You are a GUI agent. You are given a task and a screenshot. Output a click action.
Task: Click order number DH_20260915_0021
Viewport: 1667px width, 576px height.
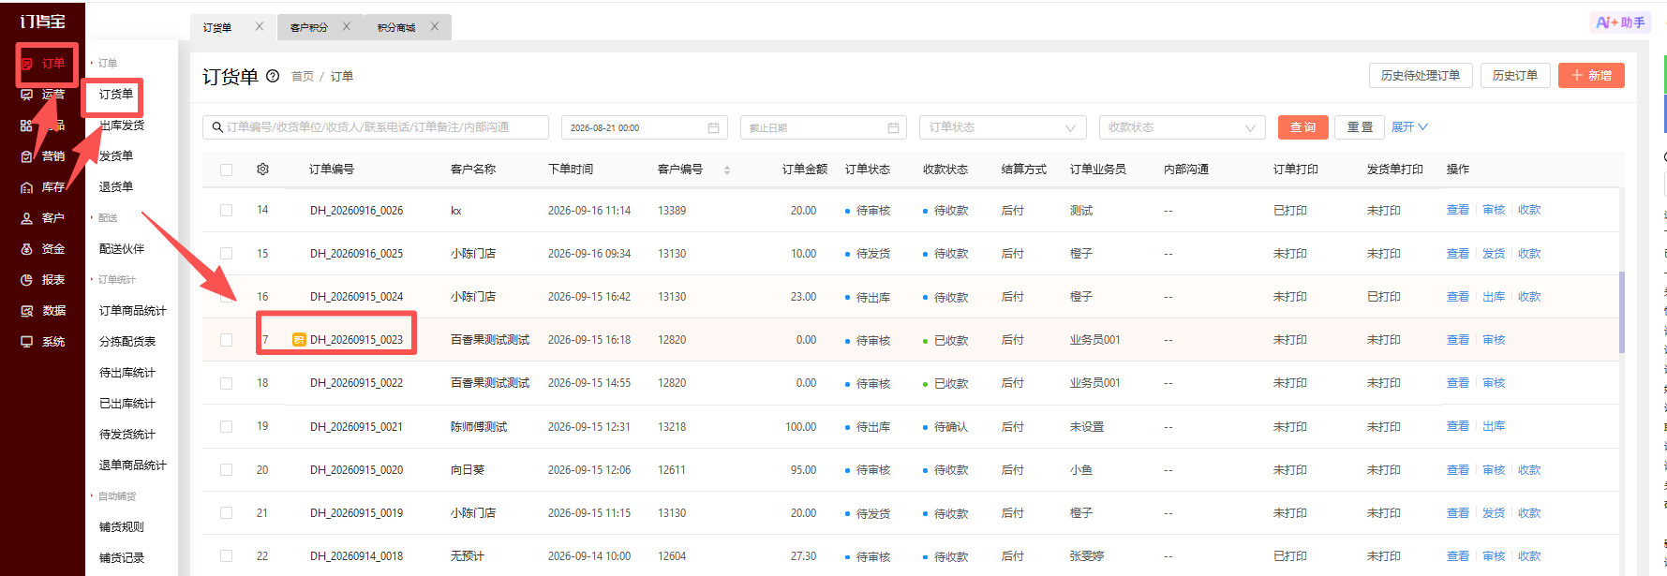tap(356, 427)
